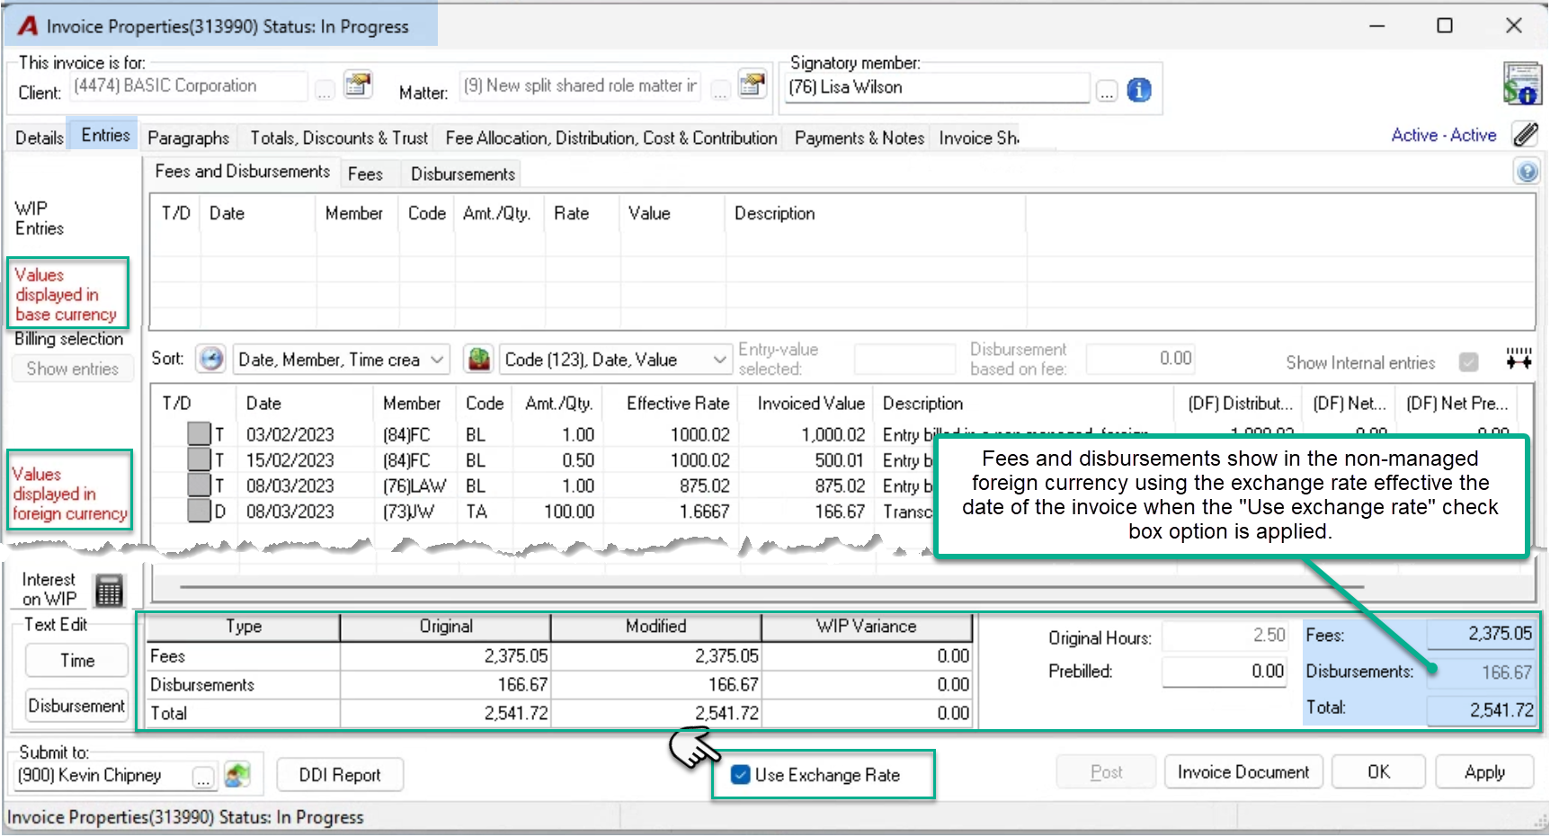Click the invoice document icon at top right
Viewport: 1550px width, 837px height.
click(1522, 84)
